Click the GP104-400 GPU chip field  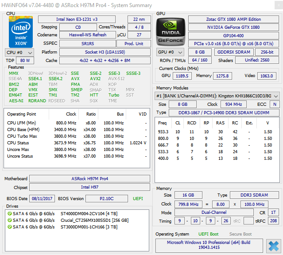click(233, 36)
